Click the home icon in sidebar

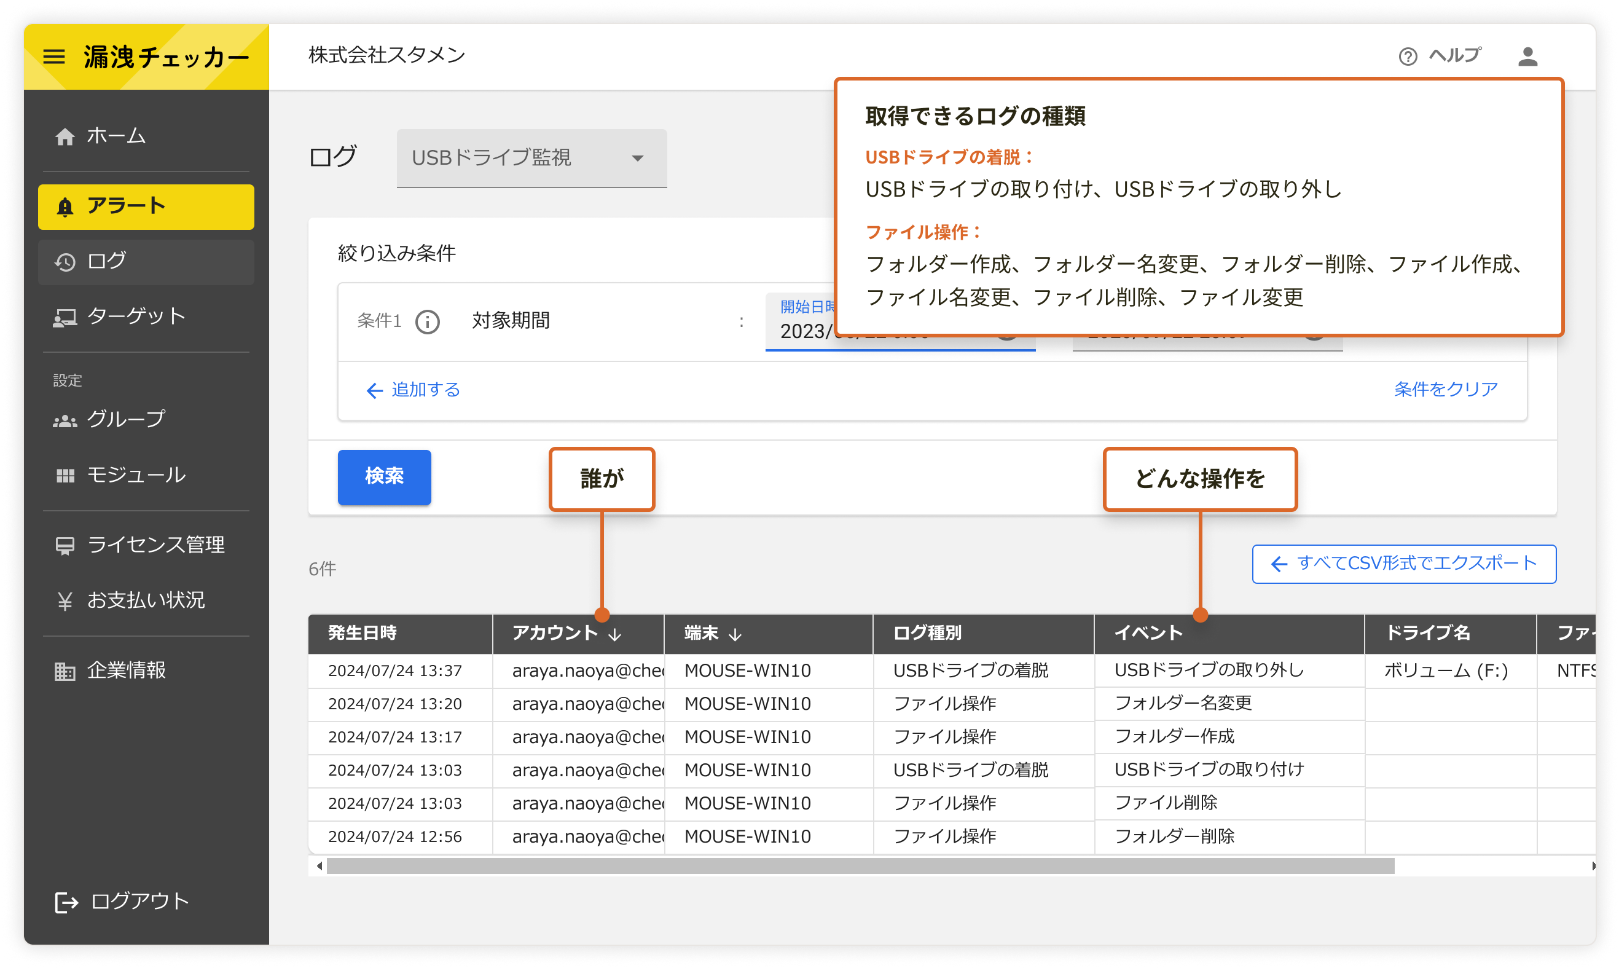pos(65,136)
